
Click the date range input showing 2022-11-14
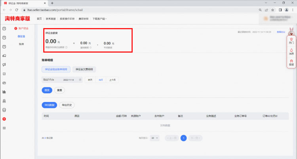[62, 79]
